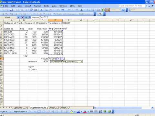Screen dimensions: 155x116
Task: Open the AutoShapes dropdown
Action: 21,111
